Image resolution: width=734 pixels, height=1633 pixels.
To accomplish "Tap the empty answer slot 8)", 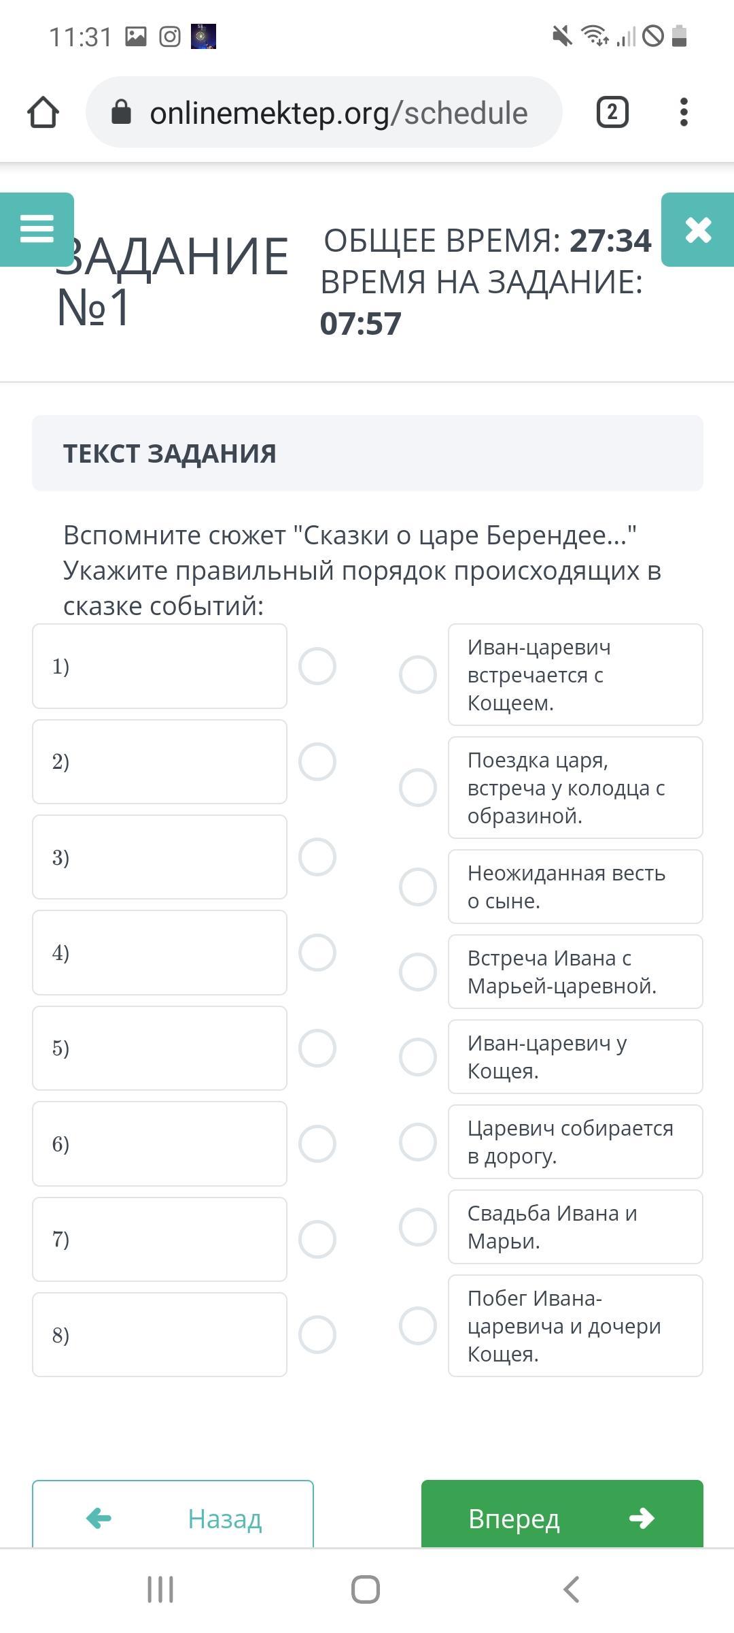I will [160, 1335].
